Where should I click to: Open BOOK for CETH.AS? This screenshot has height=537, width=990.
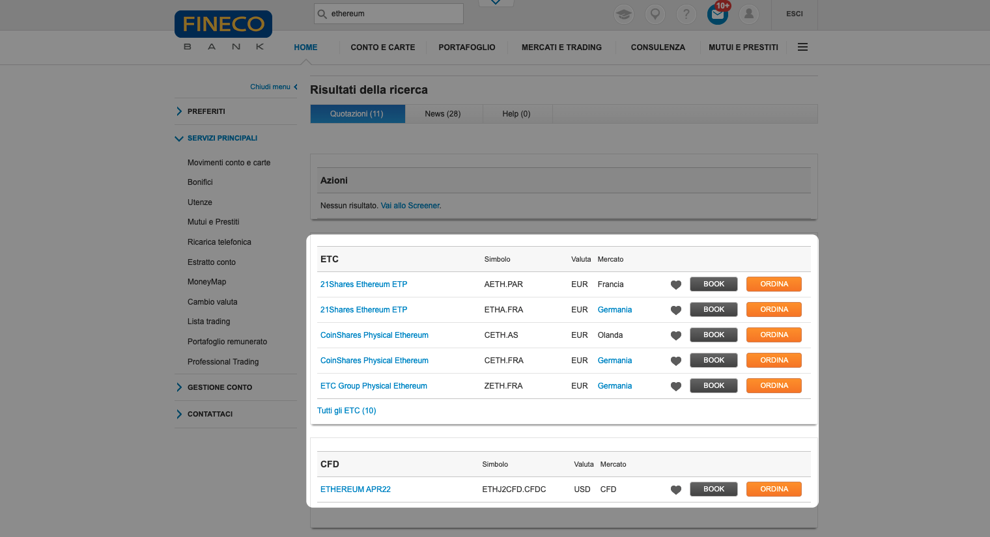click(x=714, y=335)
